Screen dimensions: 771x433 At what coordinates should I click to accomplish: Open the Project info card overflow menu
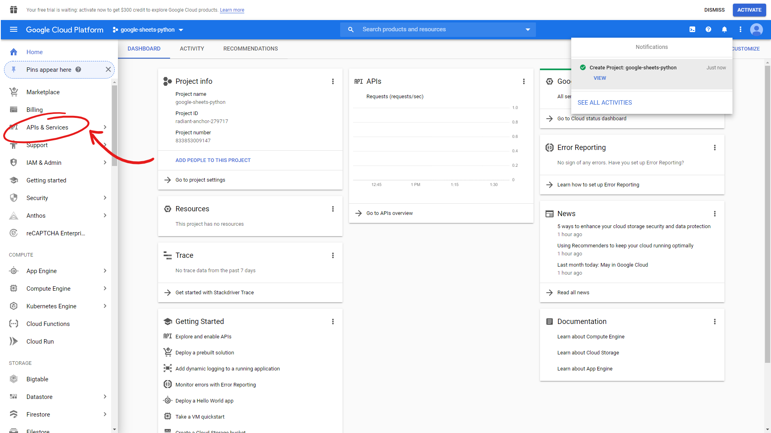pyautogui.click(x=333, y=81)
